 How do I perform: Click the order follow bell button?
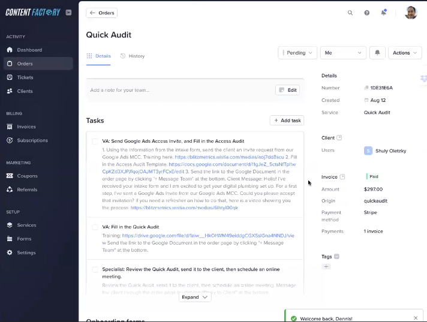click(377, 53)
